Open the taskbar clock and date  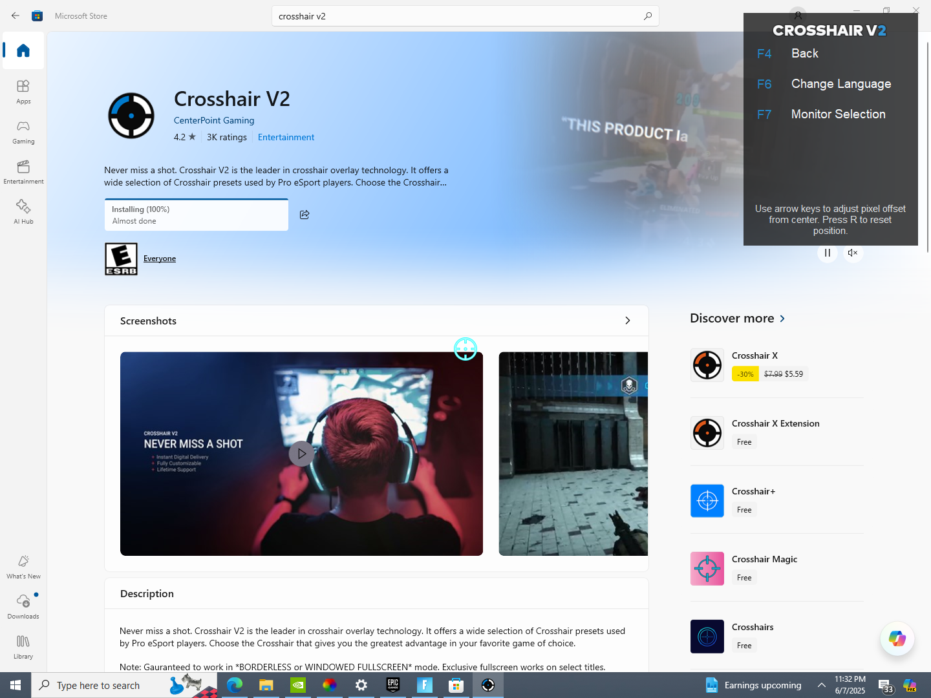(850, 685)
